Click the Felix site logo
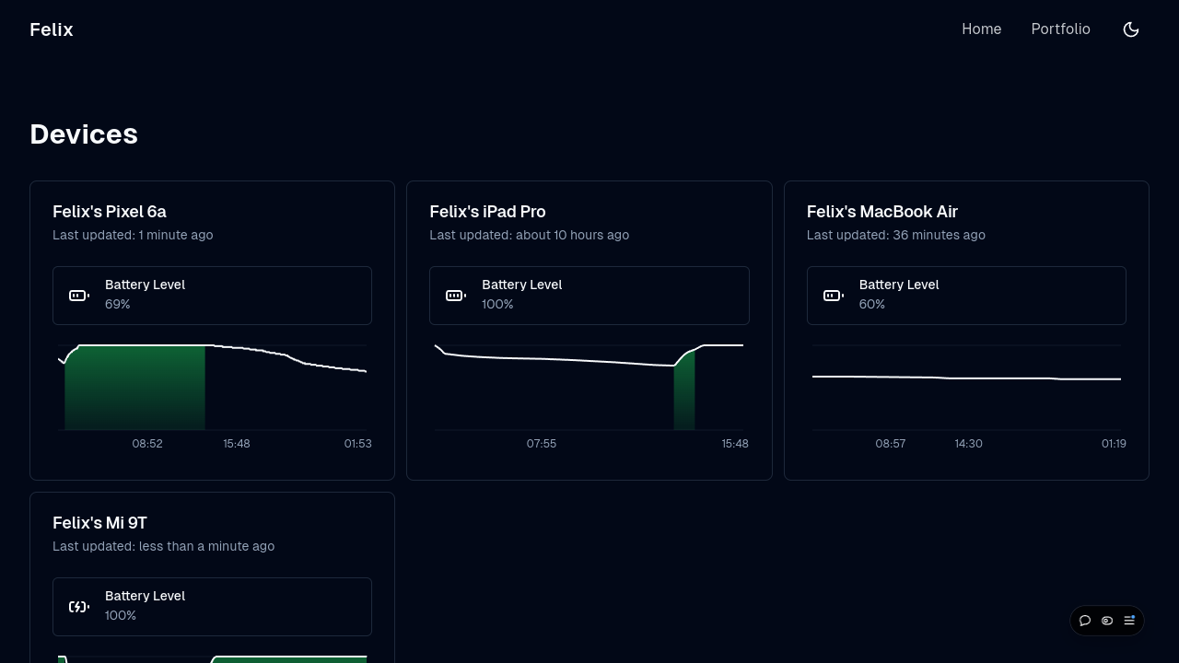 52,29
